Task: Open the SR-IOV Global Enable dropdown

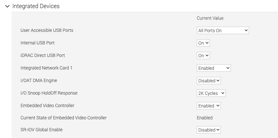Action: click(x=209, y=130)
